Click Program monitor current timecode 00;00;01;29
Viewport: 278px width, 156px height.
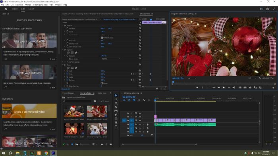178,78
